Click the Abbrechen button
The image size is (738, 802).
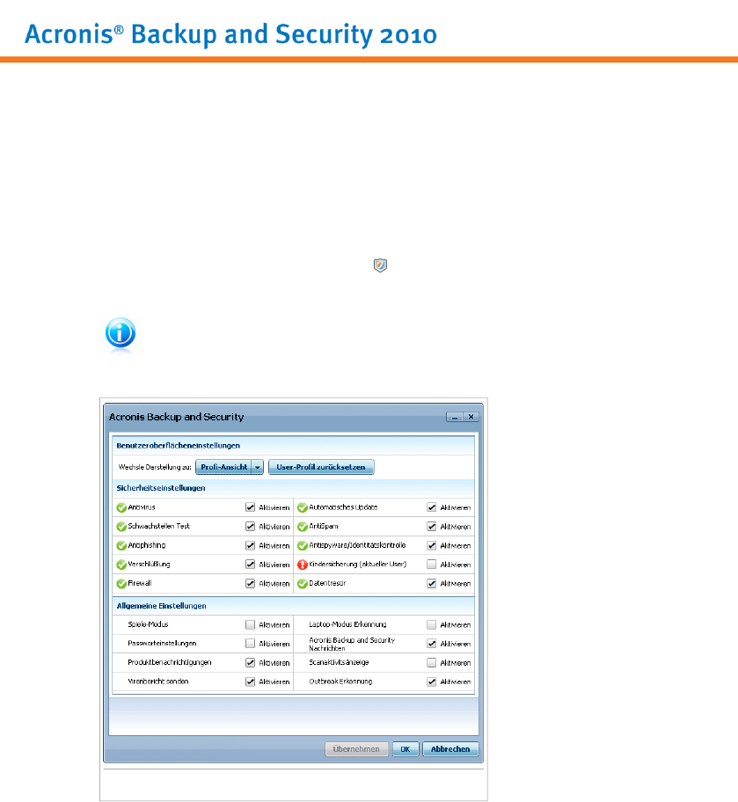click(450, 749)
